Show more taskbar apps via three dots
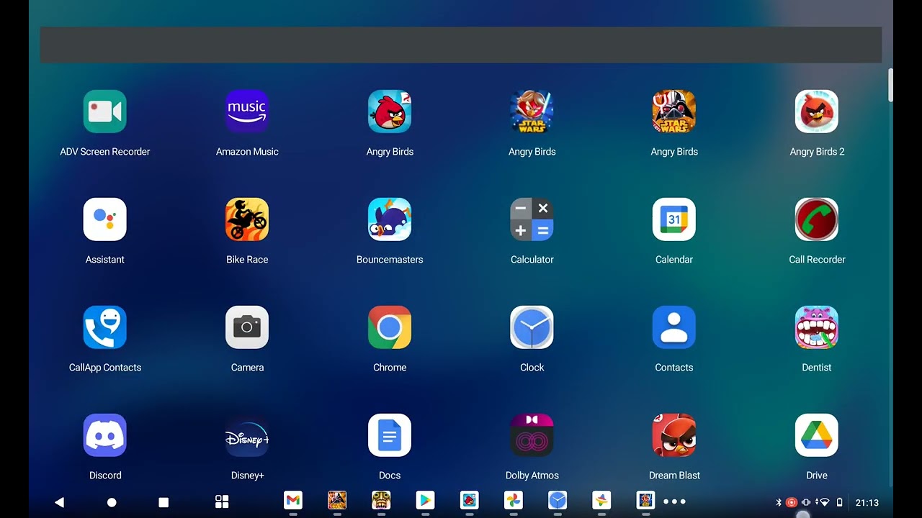 (x=674, y=501)
